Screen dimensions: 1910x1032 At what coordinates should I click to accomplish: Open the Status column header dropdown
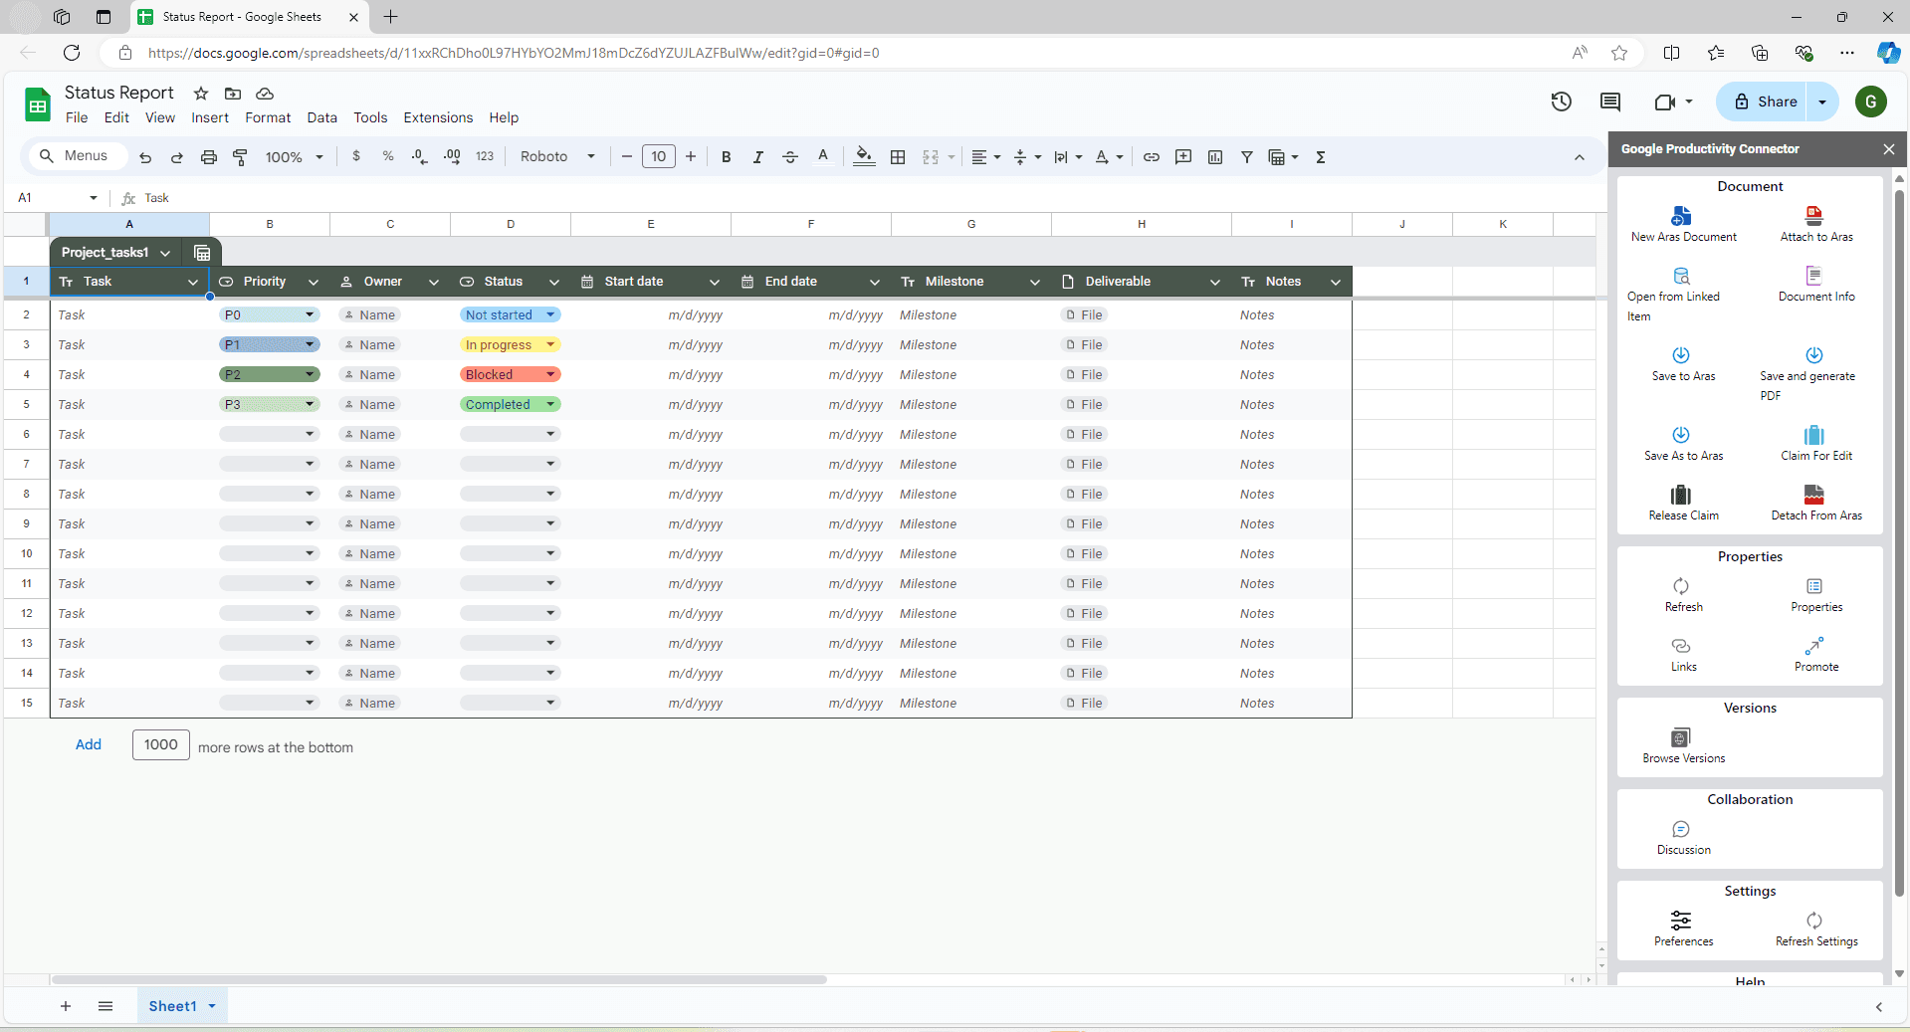click(x=554, y=282)
